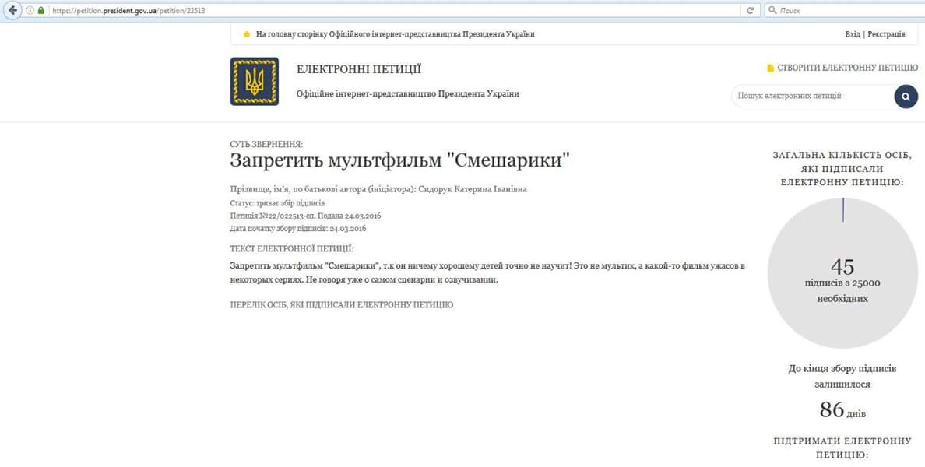Click the ТЕКСТ ЕЛЕКТРОННОЇ ПЕТИЦІЇ label
This screenshot has height=467, width=925.
[x=292, y=249]
